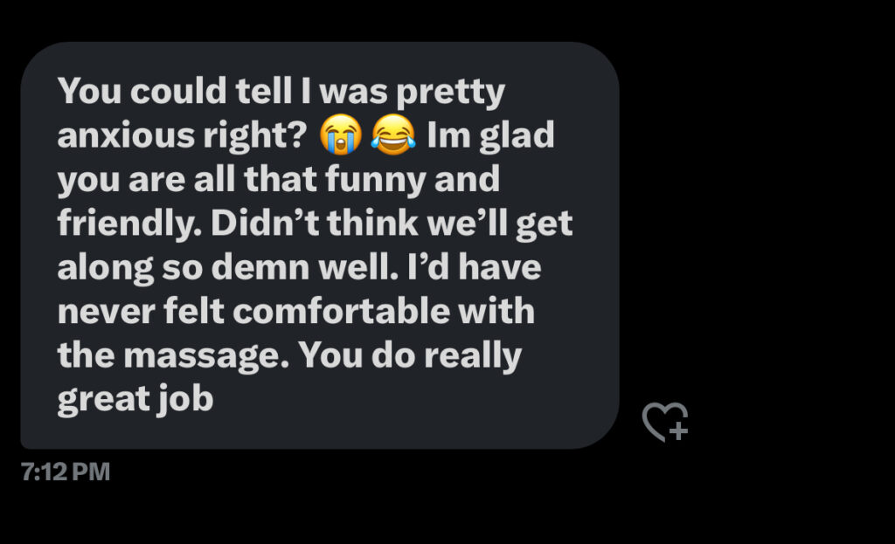Screen dimensions: 895x544
Task: Click the loudly crying face emoji
Action: coord(340,136)
